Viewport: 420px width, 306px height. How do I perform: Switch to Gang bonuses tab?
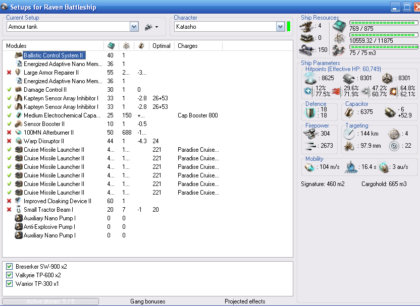[147, 301]
